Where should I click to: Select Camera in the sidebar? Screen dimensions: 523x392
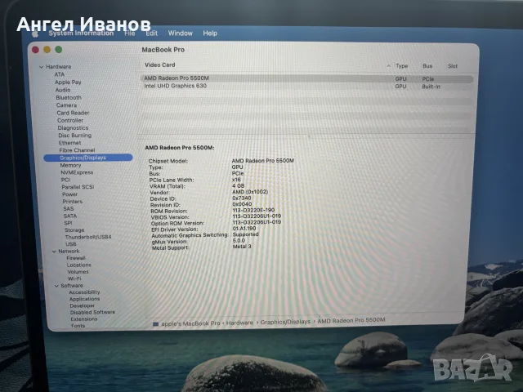66,105
